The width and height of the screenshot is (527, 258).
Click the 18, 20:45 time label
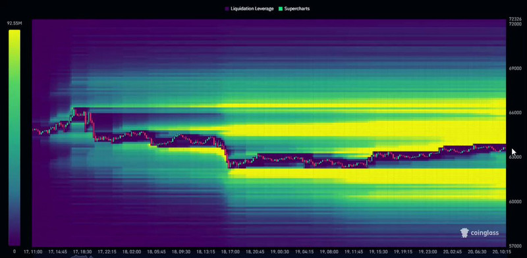(x=255, y=251)
